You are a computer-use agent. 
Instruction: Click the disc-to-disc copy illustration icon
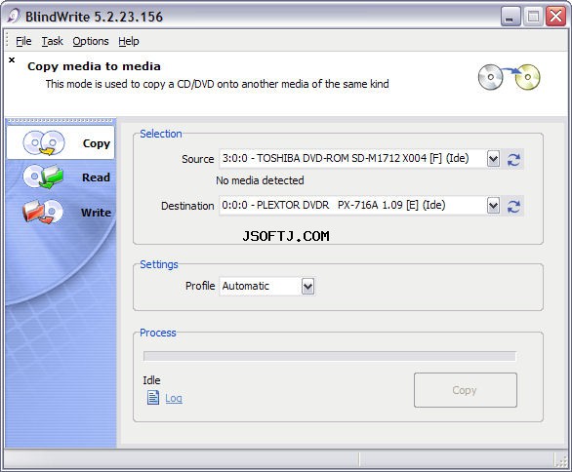click(509, 77)
